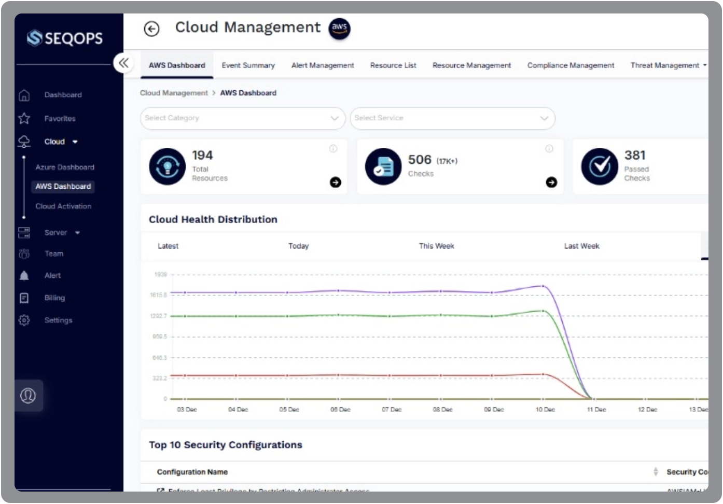Click the info icon on the 194 Total Resources card
The image size is (723, 504).
tap(333, 149)
